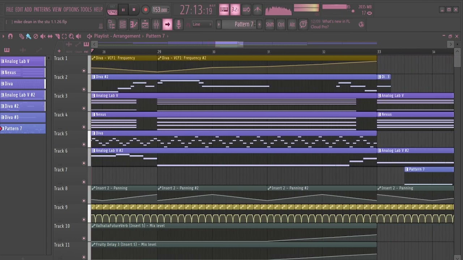Open the FILE menu
Viewport: 463px width, 260px height.
(x=10, y=9)
